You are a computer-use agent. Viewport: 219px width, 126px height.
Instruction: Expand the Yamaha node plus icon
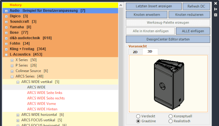point(6,27)
